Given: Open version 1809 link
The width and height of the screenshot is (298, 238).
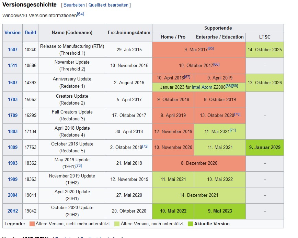Looking at the screenshot, I should point(13,147).
